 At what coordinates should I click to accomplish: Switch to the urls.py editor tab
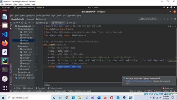tap(72, 23)
